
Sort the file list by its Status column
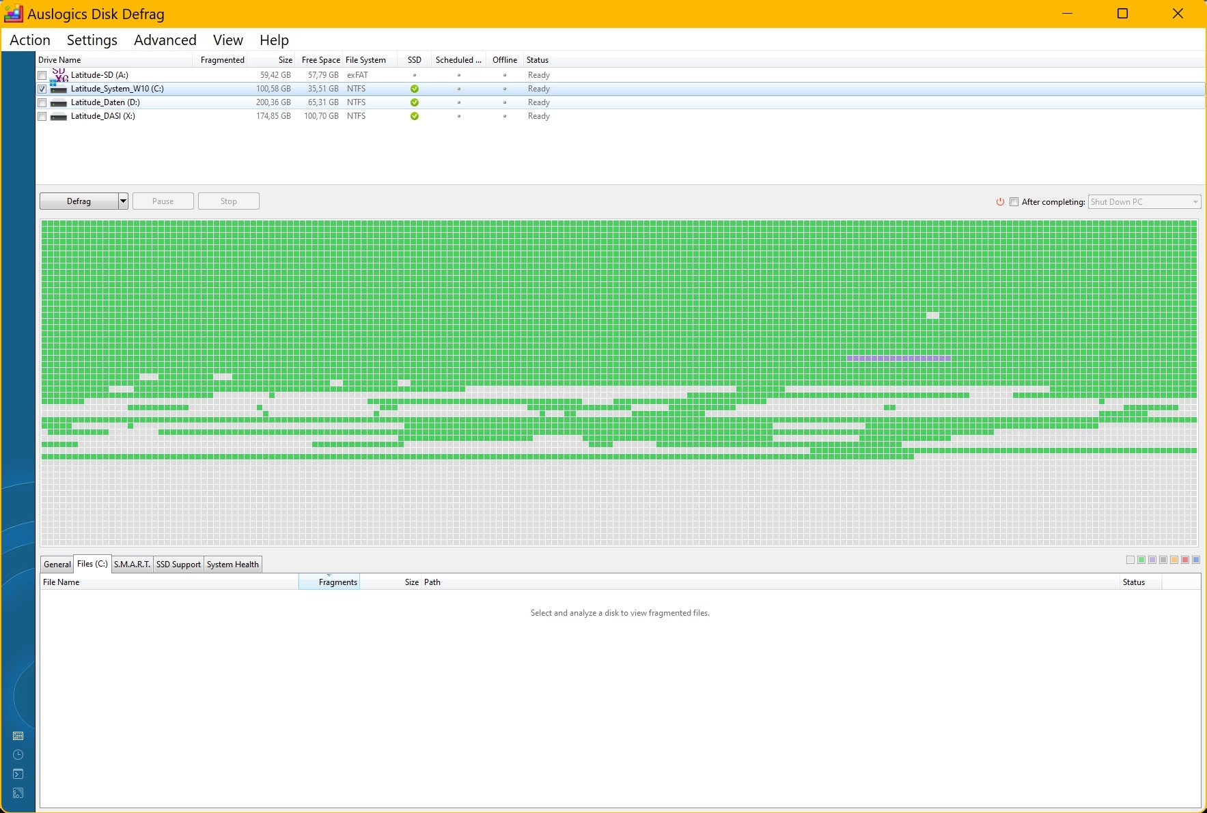pos(1141,582)
